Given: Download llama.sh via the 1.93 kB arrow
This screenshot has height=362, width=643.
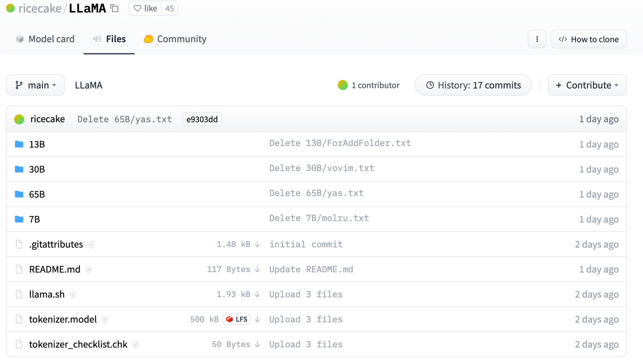Looking at the screenshot, I should tap(238, 294).
